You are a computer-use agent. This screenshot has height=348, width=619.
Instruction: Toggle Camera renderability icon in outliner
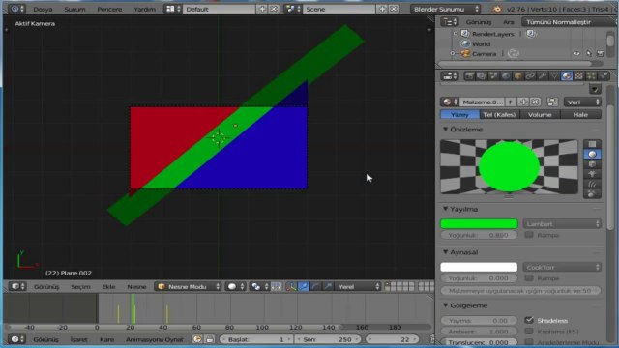601,54
